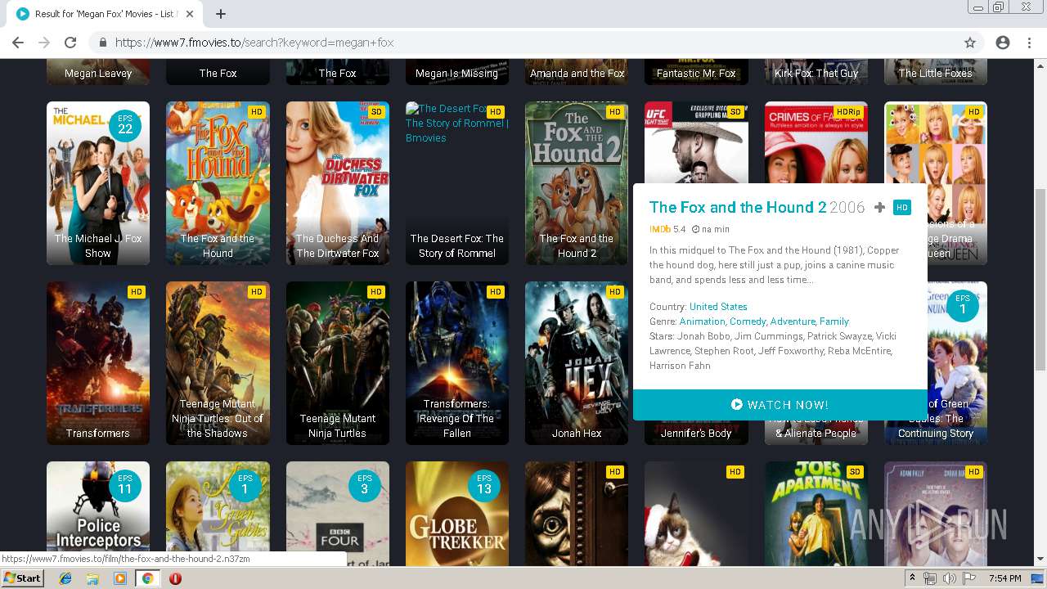1047x589 pixels.
Task: Click the WATCH NOW! button
Action: tap(780, 405)
